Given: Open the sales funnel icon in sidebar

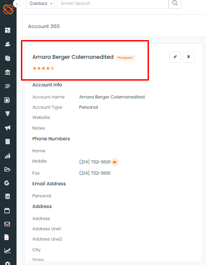Looking at the screenshot, I should click(x=8, y=114).
